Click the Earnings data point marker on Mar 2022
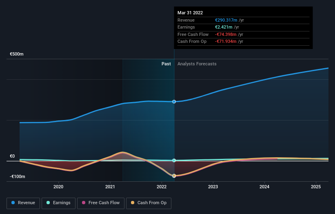This screenshot has width=335, height=214. [x=174, y=160]
